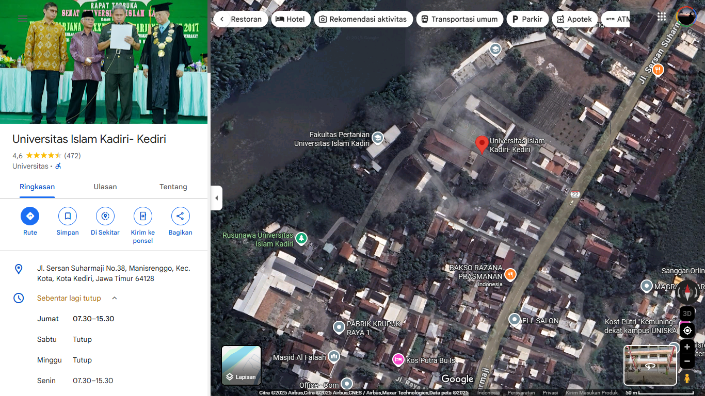Switch to the Ulasan tab

pyautogui.click(x=105, y=187)
